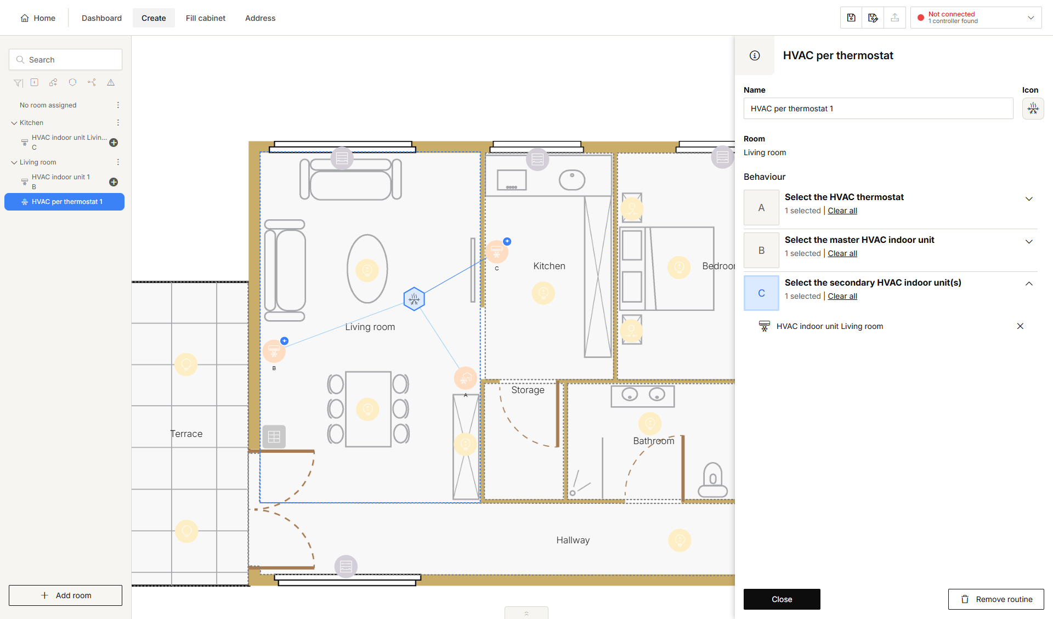Open the Dashboard tab

(101, 18)
